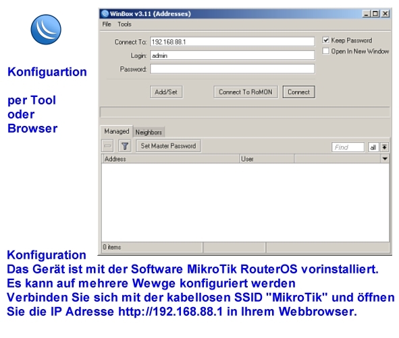
Task: Click the text 'http://192.168.88.1' line
Action: (x=170, y=312)
